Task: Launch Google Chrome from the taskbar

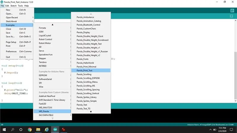Action: click(x=30, y=129)
